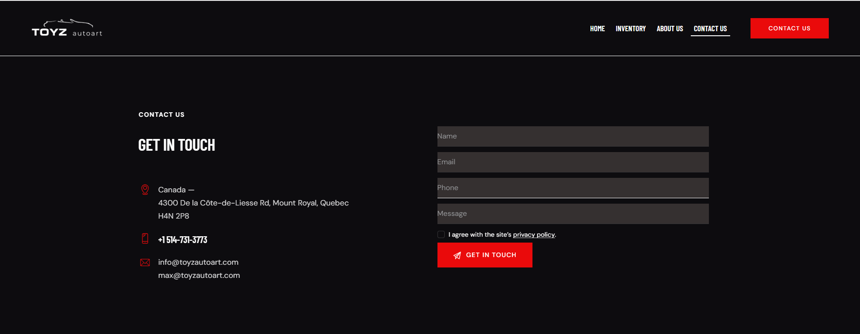Viewport: 860px width, 334px height.
Task: Tick the privacy policy agreement checkbox
Action: [441, 234]
